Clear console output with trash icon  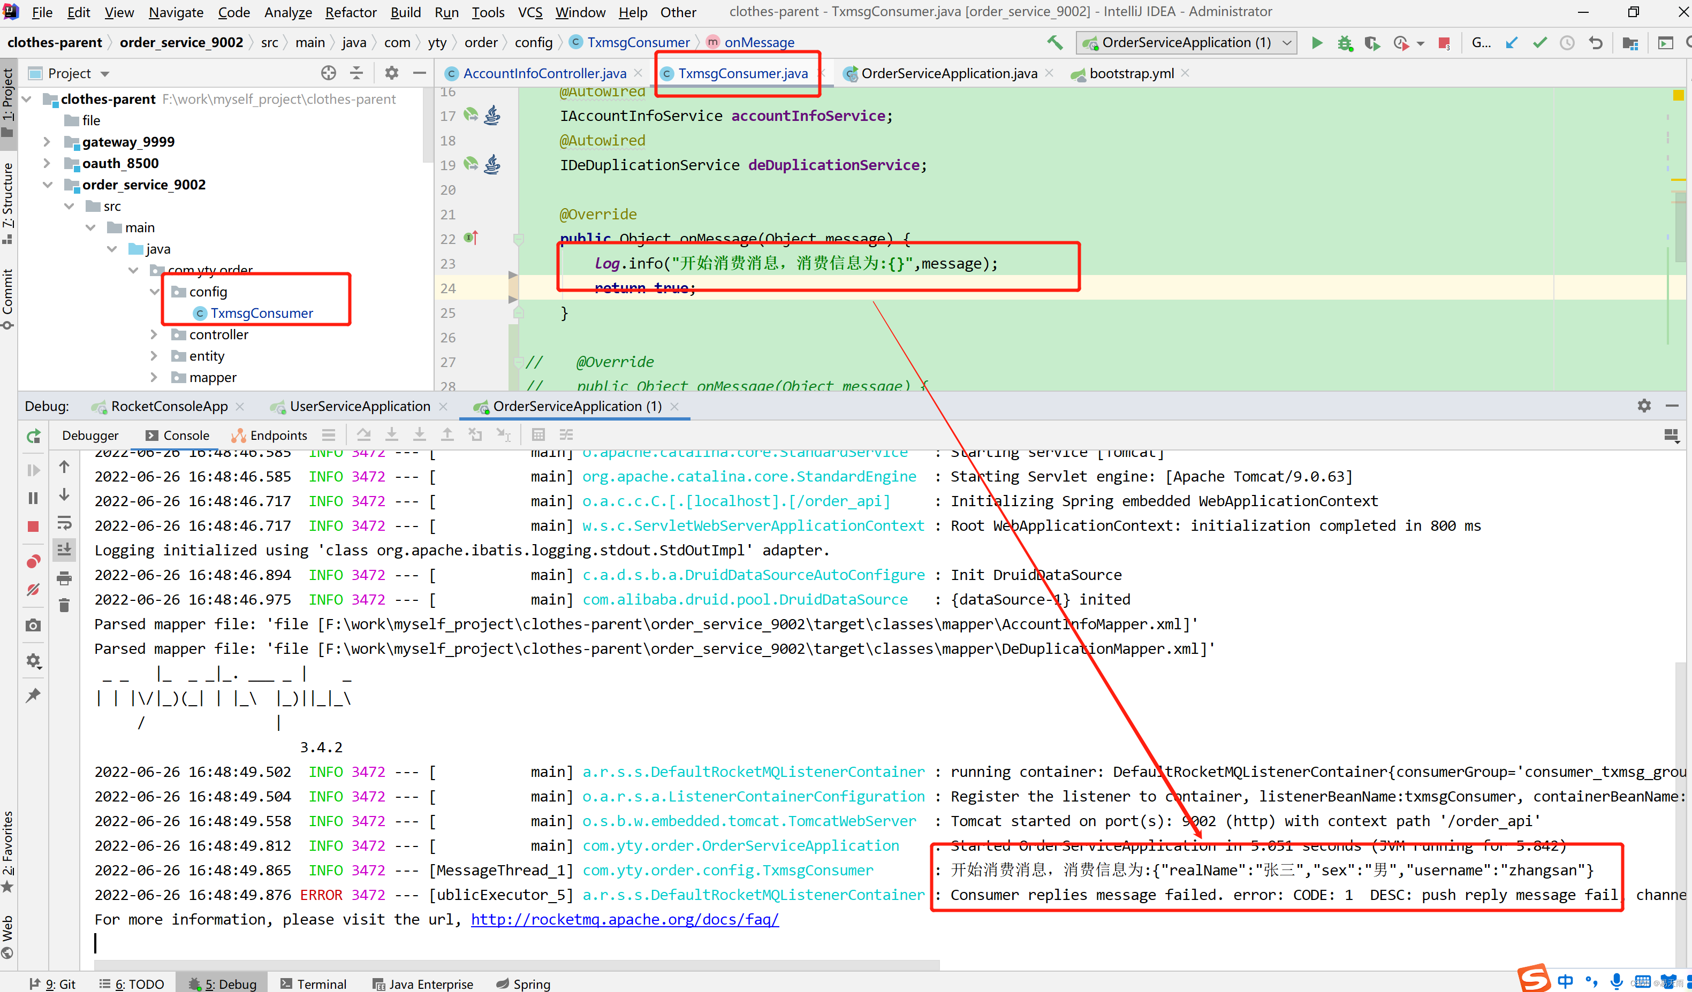(64, 605)
